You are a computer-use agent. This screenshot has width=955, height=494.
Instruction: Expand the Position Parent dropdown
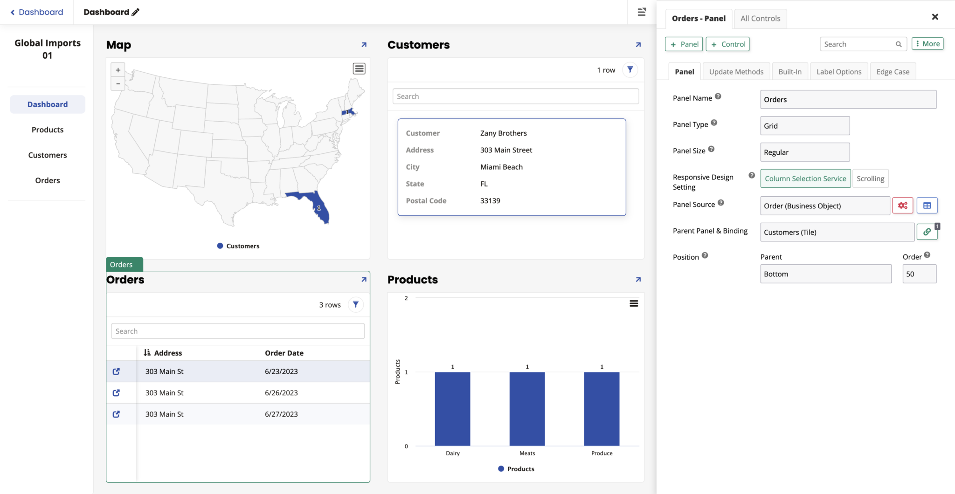click(825, 274)
